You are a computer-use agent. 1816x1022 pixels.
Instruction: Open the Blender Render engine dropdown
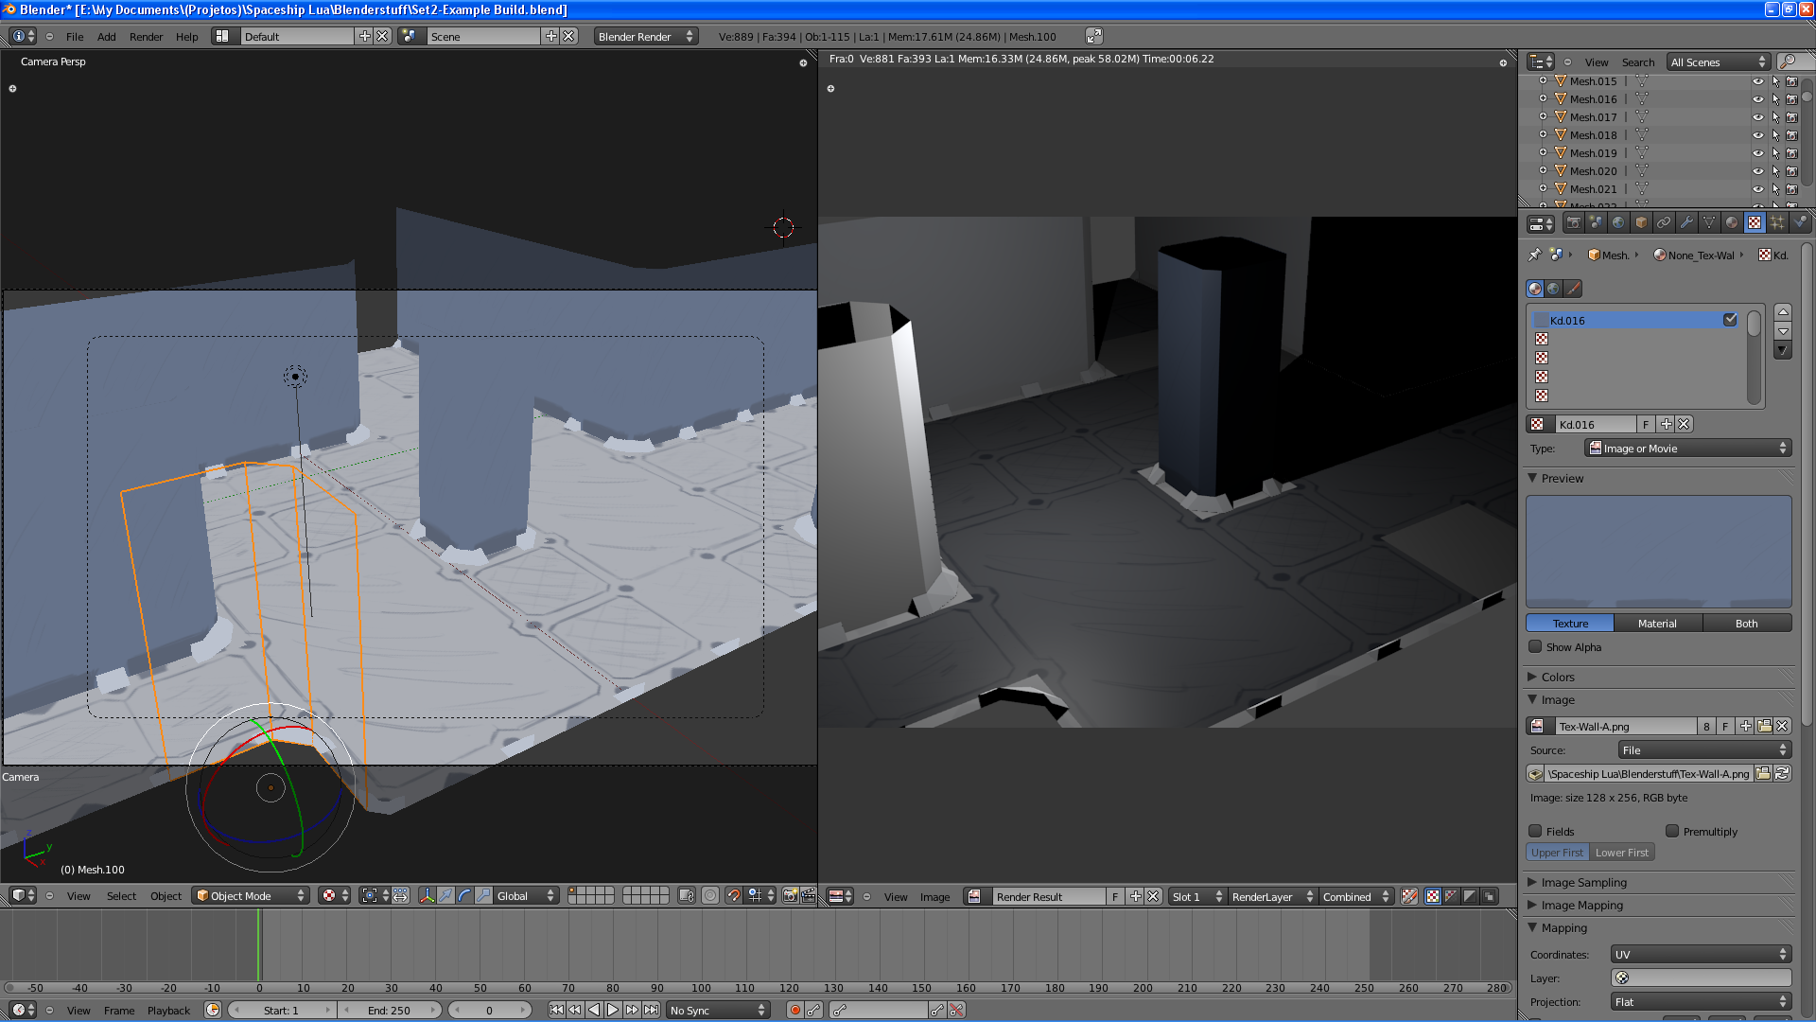pos(645,37)
